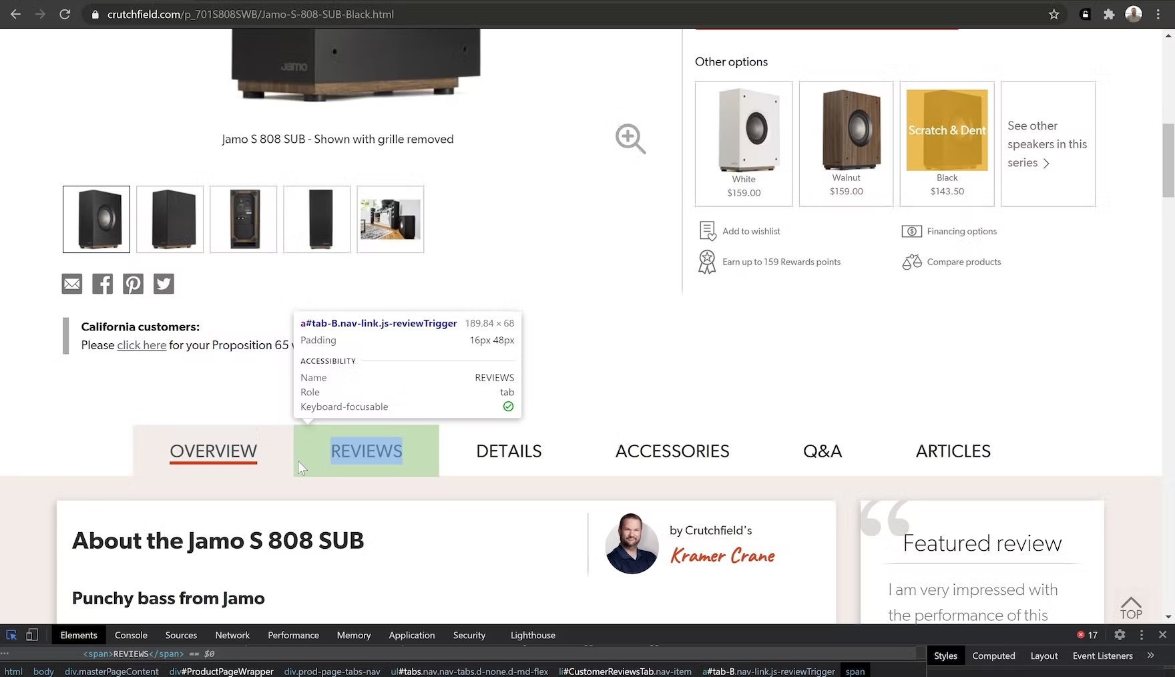Share product via Pinterest icon
This screenshot has width=1175, height=677.
[133, 284]
